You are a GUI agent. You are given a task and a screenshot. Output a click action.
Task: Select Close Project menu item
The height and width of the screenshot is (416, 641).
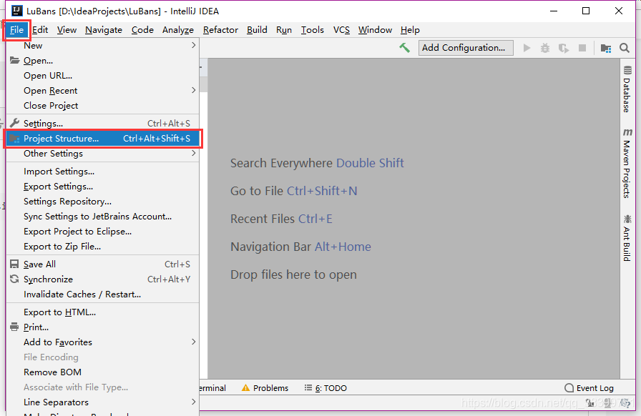(102, 106)
